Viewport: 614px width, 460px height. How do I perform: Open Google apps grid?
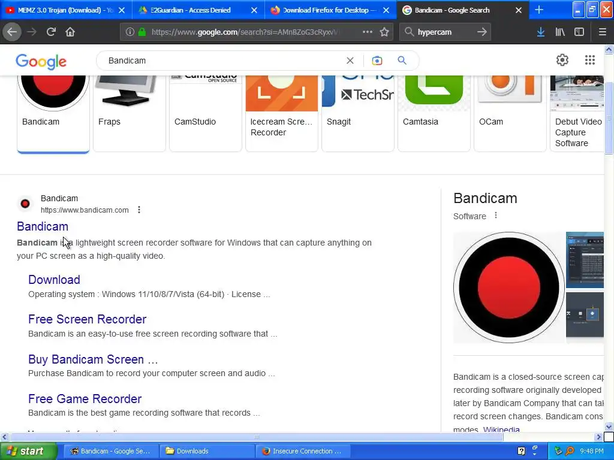pyautogui.click(x=590, y=60)
